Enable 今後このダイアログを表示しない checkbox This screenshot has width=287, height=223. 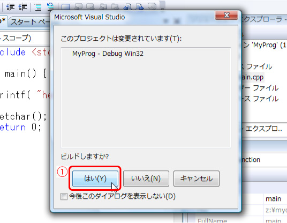[64, 197]
